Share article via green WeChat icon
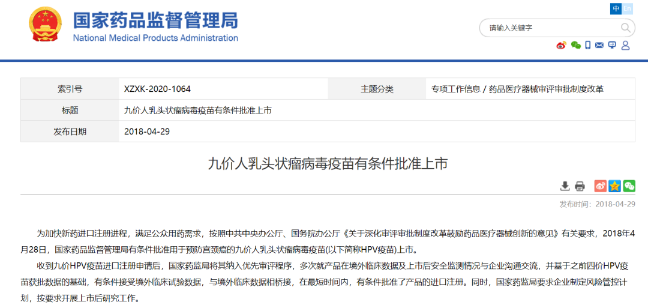 [x=629, y=186]
